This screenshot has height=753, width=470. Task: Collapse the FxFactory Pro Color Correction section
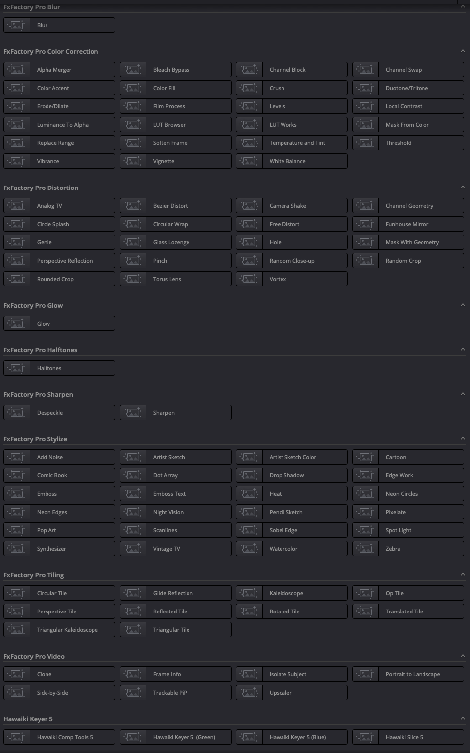click(x=463, y=51)
